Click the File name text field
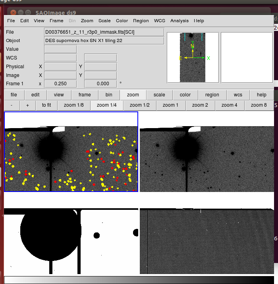The image size is (278, 284). click(104, 32)
